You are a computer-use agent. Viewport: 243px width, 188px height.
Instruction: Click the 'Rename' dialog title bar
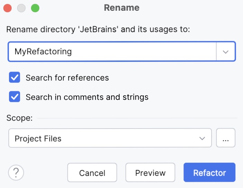121,8
